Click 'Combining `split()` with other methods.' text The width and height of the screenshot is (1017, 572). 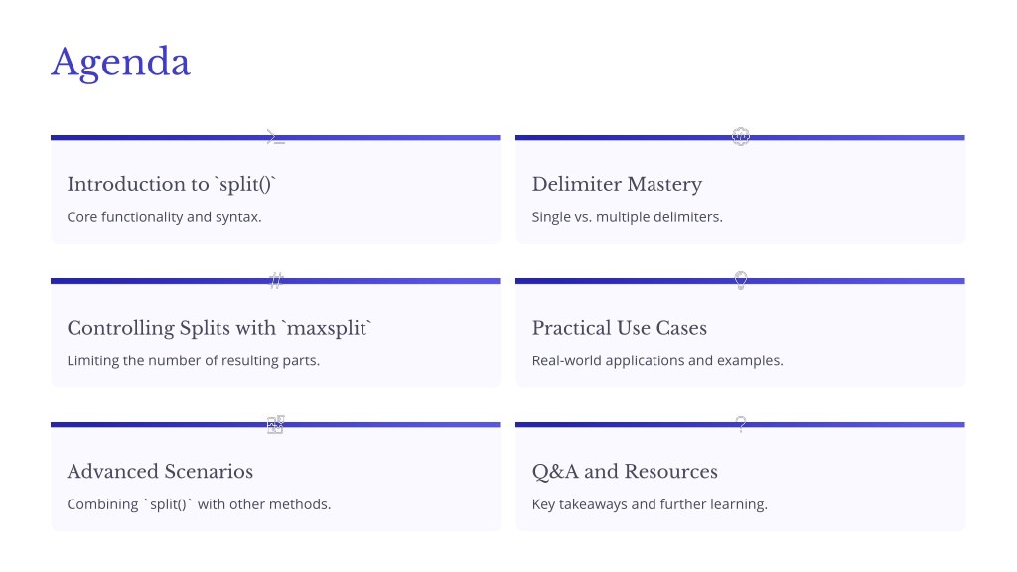point(199,504)
